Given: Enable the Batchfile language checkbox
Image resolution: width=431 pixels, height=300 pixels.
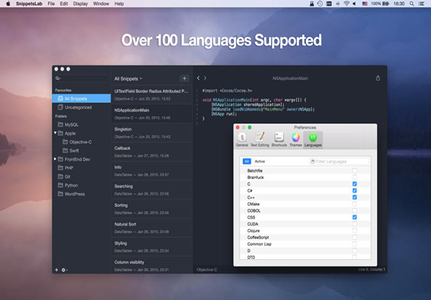Looking at the screenshot, I should [354, 171].
